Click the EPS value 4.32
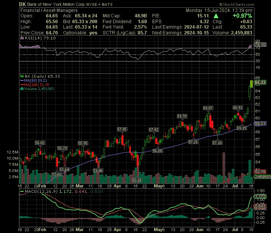271x233 pixels. (204, 22)
